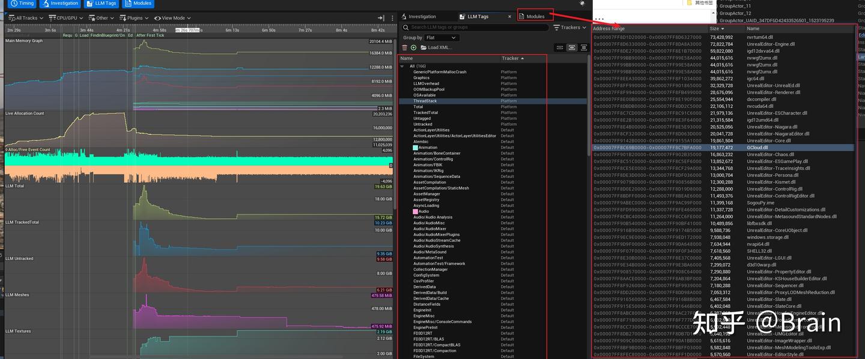Click the red trash delete icon

point(404,47)
